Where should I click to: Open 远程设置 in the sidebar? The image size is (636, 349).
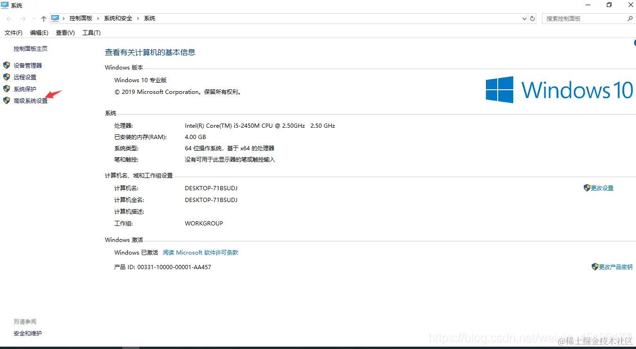(25, 78)
